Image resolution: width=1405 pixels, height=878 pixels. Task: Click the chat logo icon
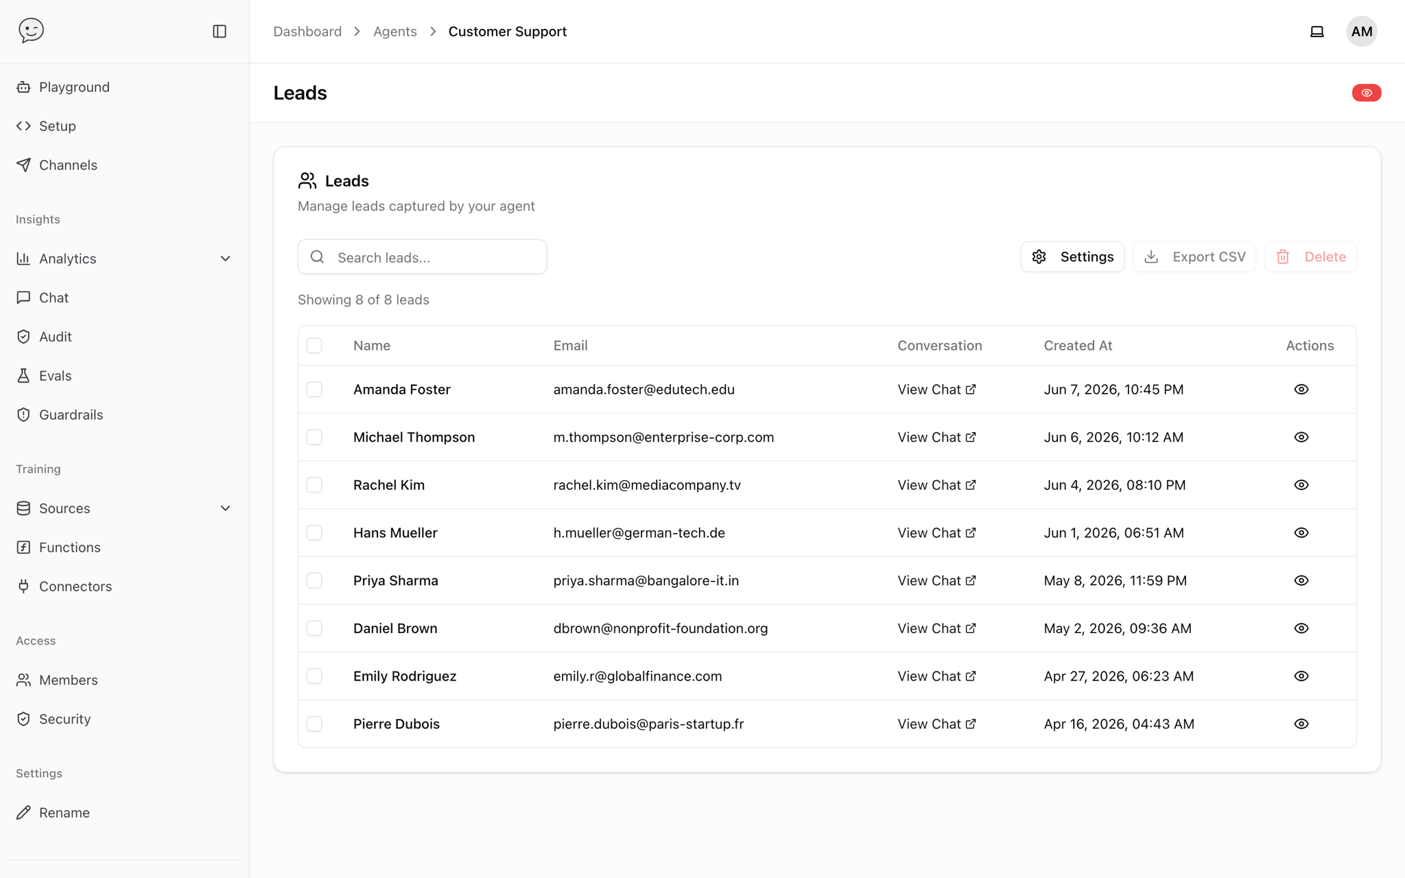coord(31,30)
